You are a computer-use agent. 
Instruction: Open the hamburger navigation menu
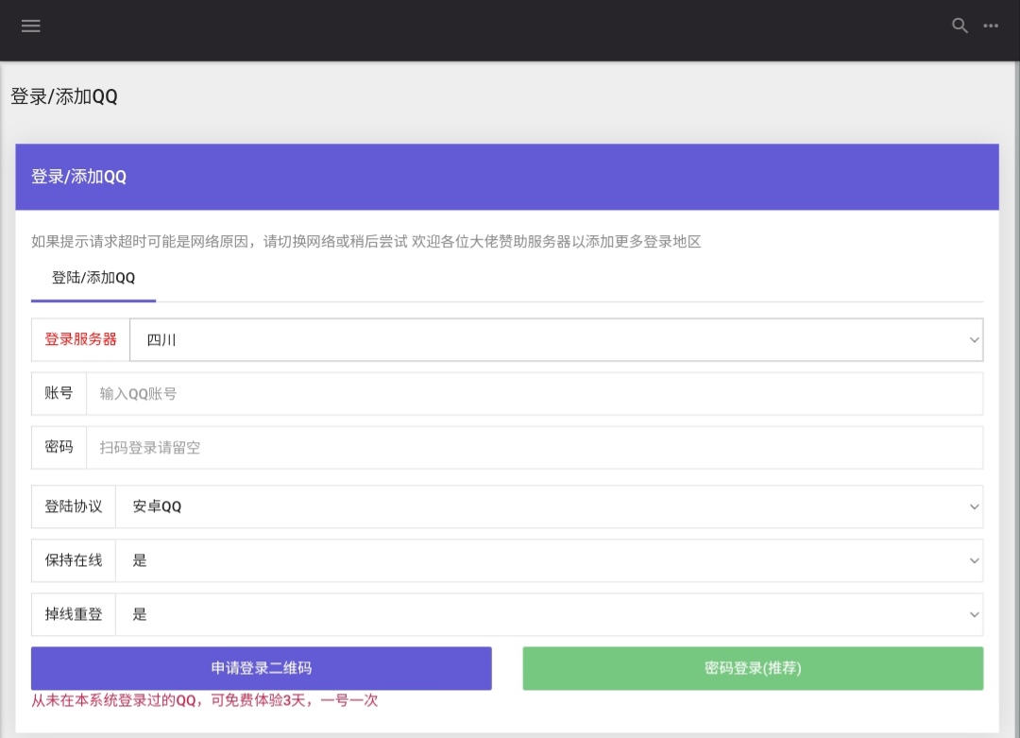tap(31, 26)
